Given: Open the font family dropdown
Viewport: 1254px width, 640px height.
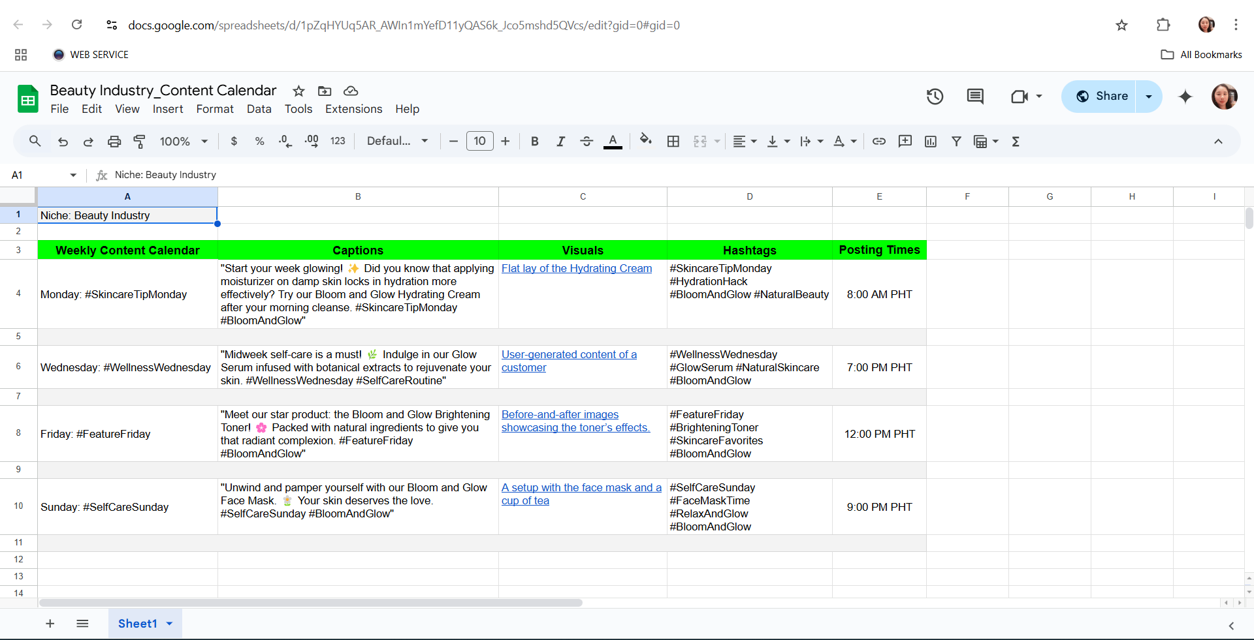Looking at the screenshot, I should (397, 141).
